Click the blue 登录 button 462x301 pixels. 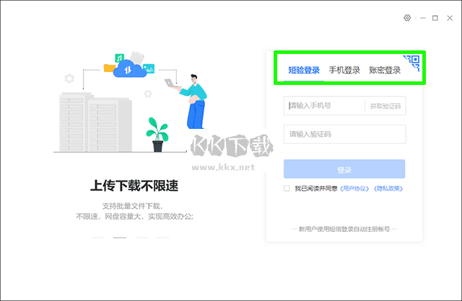point(344,170)
